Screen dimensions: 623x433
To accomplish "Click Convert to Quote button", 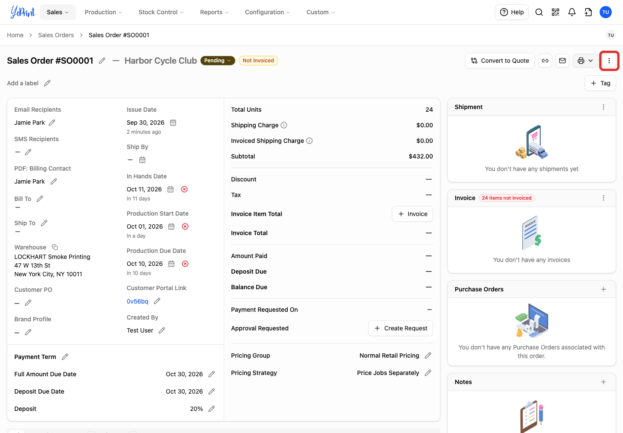I will point(500,61).
